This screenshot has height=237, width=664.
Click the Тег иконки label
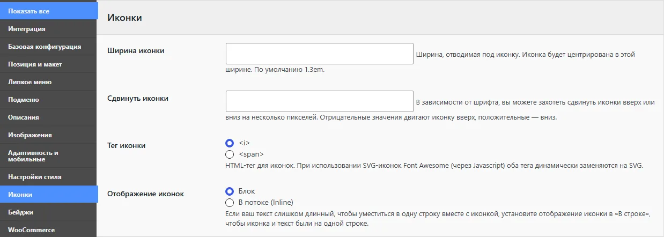(x=127, y=145)
